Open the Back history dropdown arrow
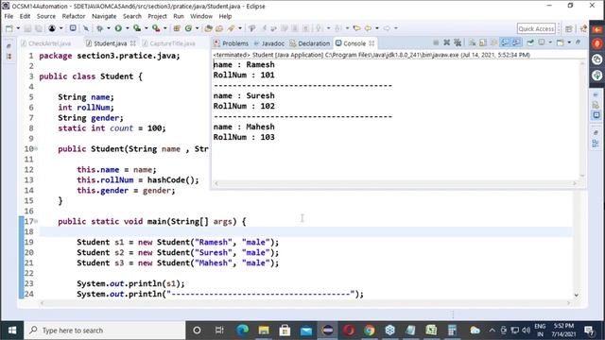605x340 pixels. 377,28
